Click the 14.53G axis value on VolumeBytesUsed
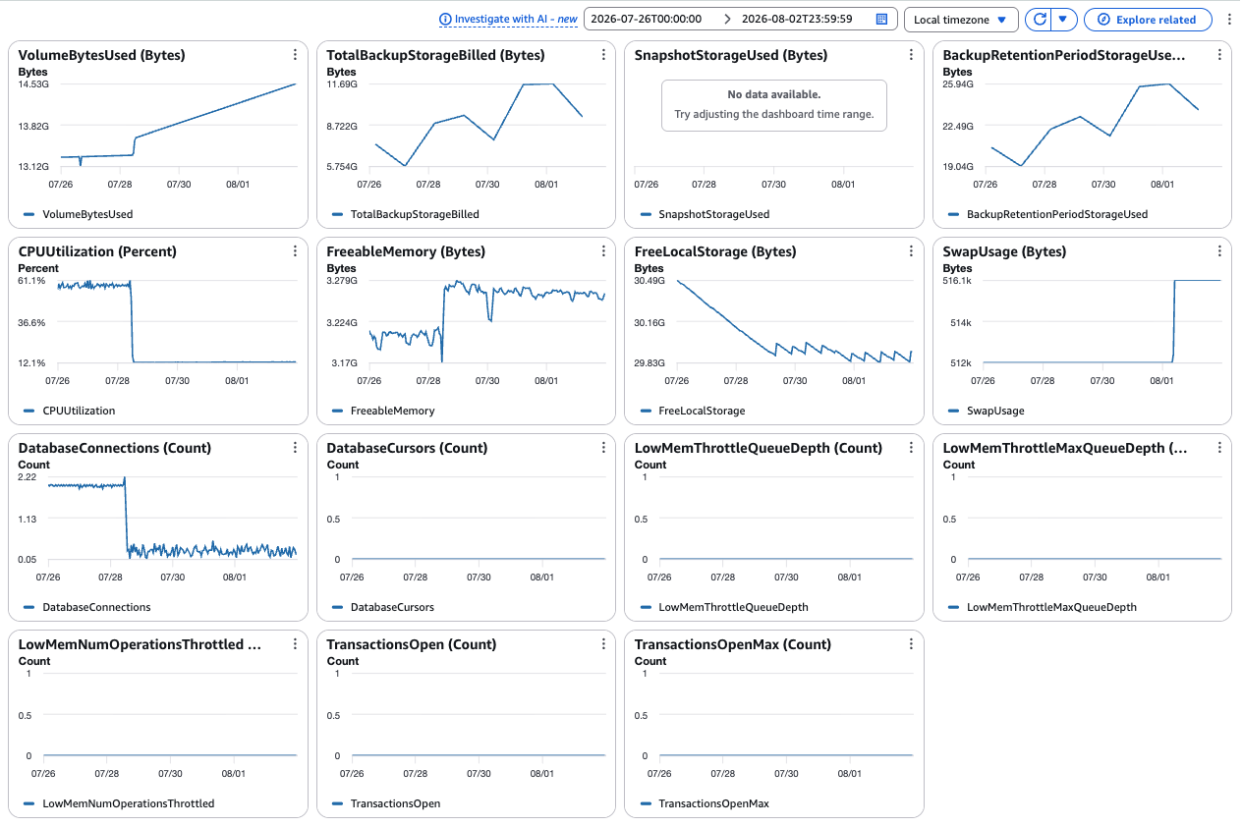1242x826 pixels. (x=34, y=84)
